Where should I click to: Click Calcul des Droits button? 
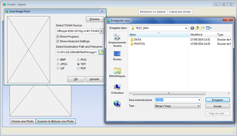click(180, 12)
